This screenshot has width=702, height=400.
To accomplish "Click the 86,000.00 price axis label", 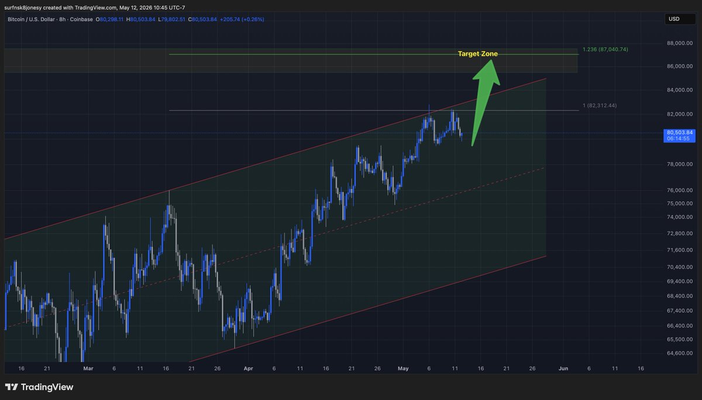I will (679, 66).
